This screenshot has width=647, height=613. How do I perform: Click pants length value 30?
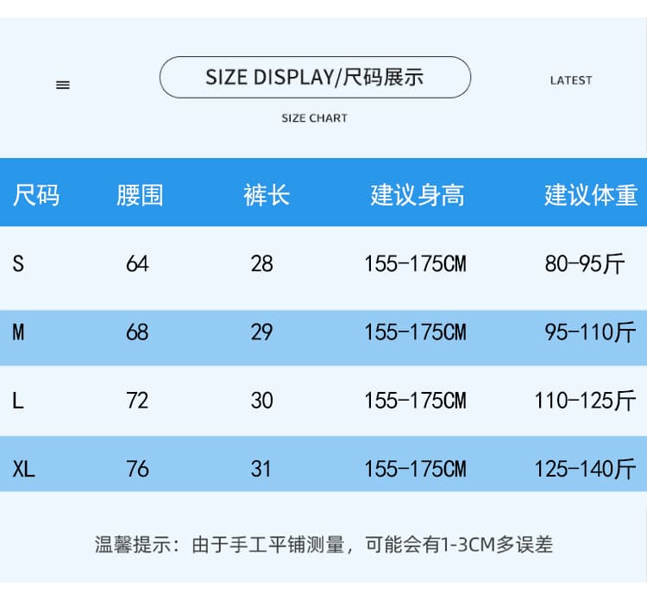point(261,401)
